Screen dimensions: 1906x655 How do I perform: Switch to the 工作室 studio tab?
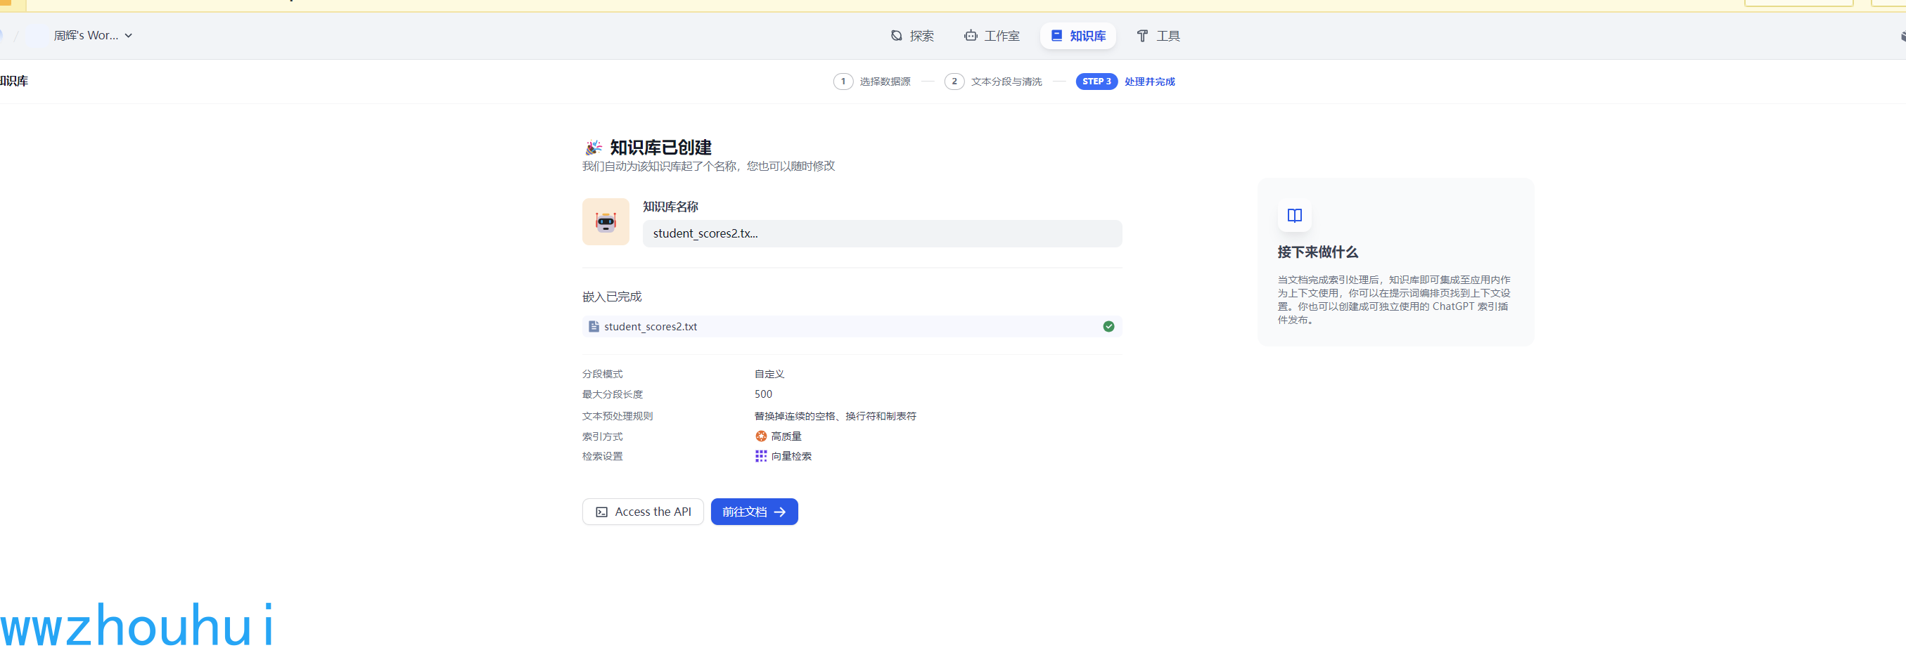[x=991, y=35]
